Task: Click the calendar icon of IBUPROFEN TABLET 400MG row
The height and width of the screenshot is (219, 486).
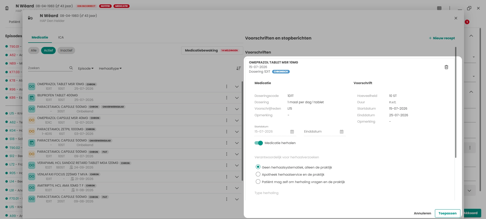Action: (x=32, y=98)
